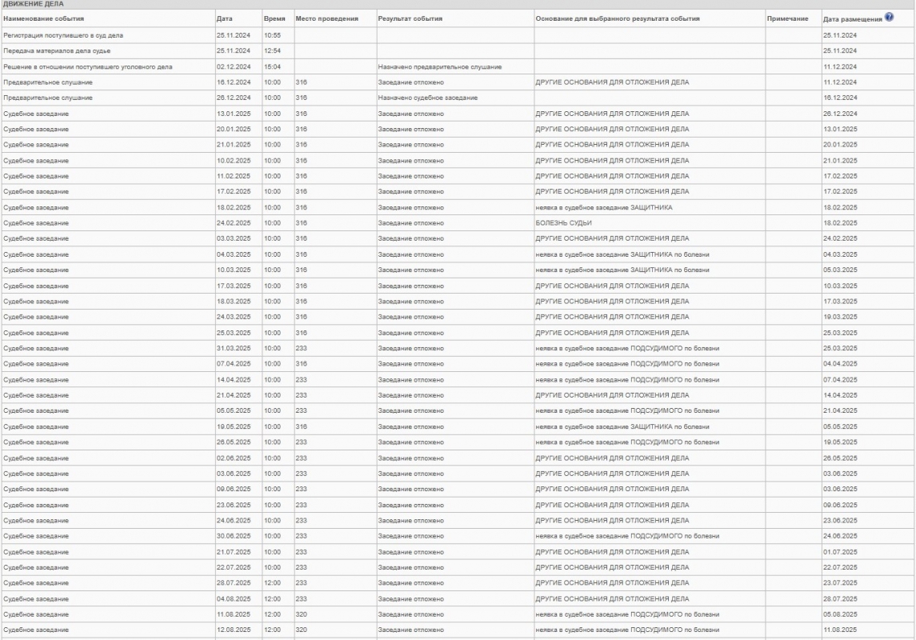The image size is (916, 640).
Task: Select the Назначено судебное заседание result cell
Action: tap(428, 98)
